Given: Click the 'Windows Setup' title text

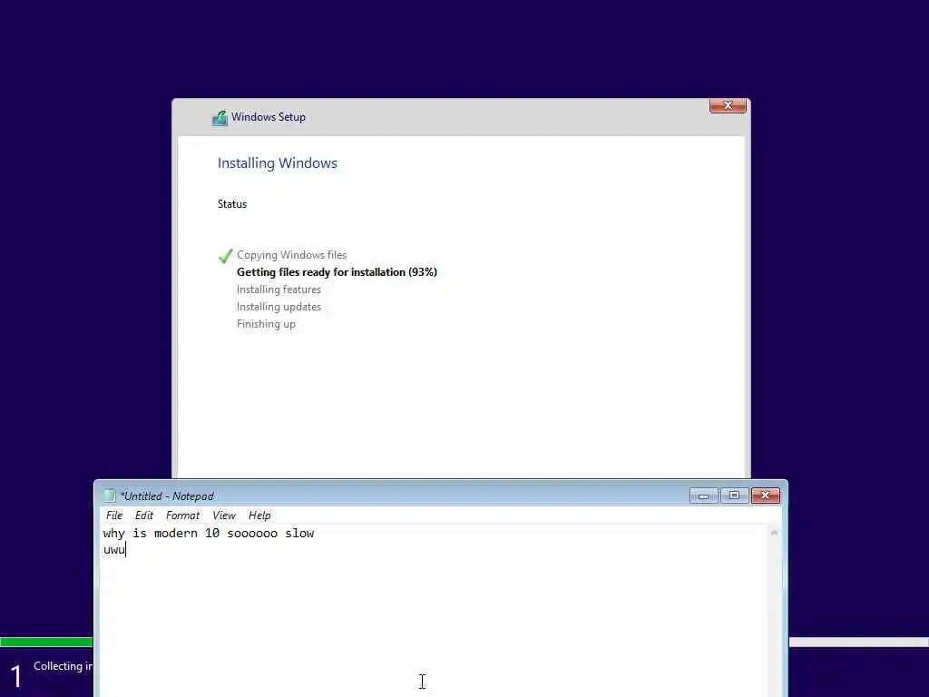Looking at the screenshot, I should point(269,117).
